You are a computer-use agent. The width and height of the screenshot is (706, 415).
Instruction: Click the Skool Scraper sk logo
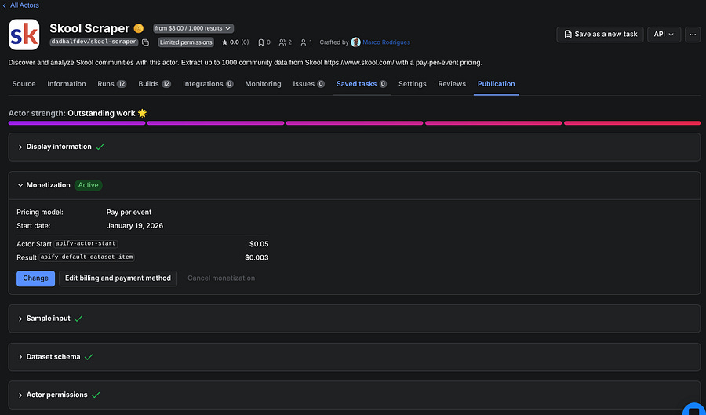(24, 35)
